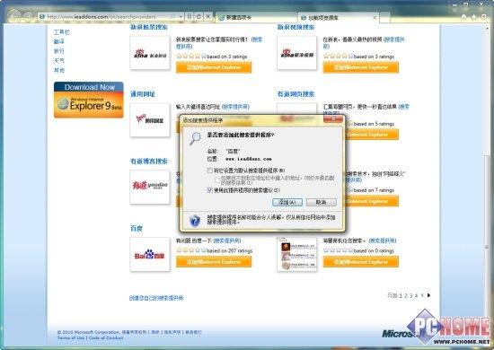
Task: Go to page 2 in the pagination
Action: click(406, 295)
